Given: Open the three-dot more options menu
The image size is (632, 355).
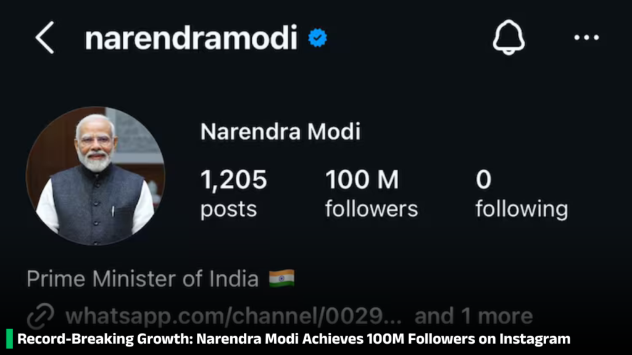Looking at the screenshot, I should [586, 38].
